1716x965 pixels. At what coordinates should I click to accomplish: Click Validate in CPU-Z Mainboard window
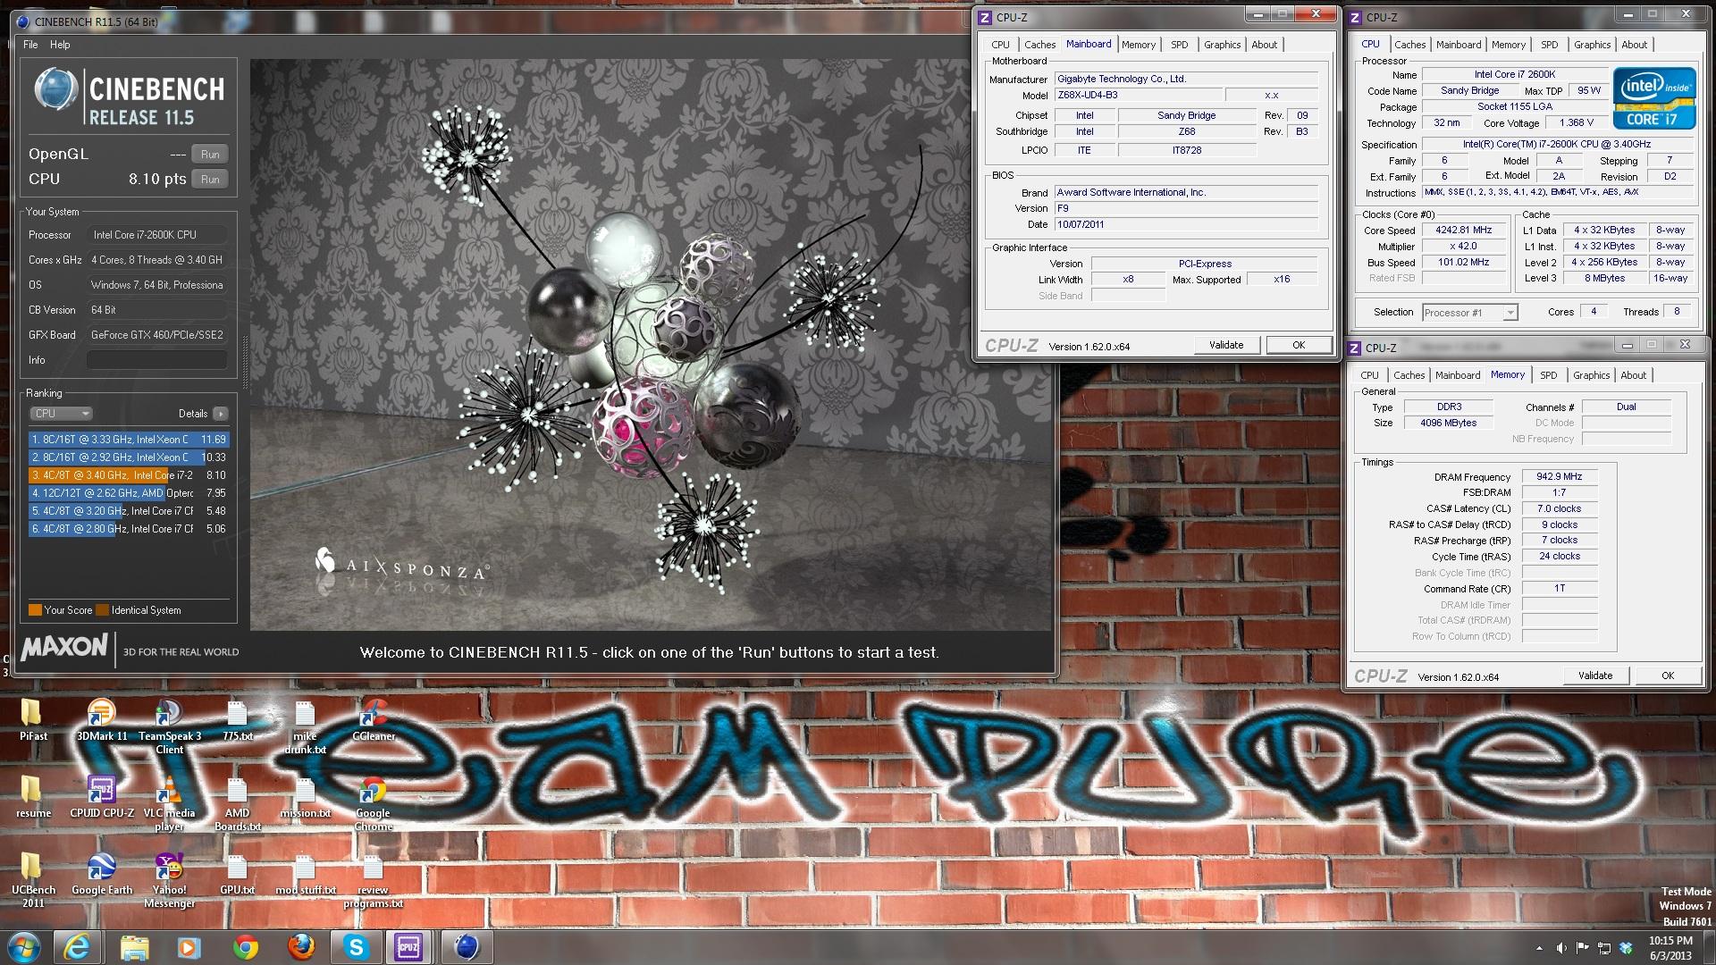(x=1226, y=345)
